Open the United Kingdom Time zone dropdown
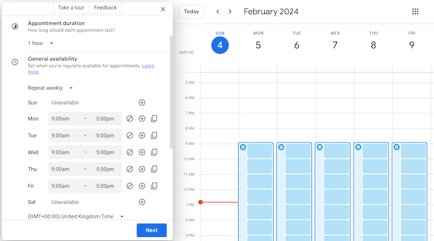 tap(75, 216)
